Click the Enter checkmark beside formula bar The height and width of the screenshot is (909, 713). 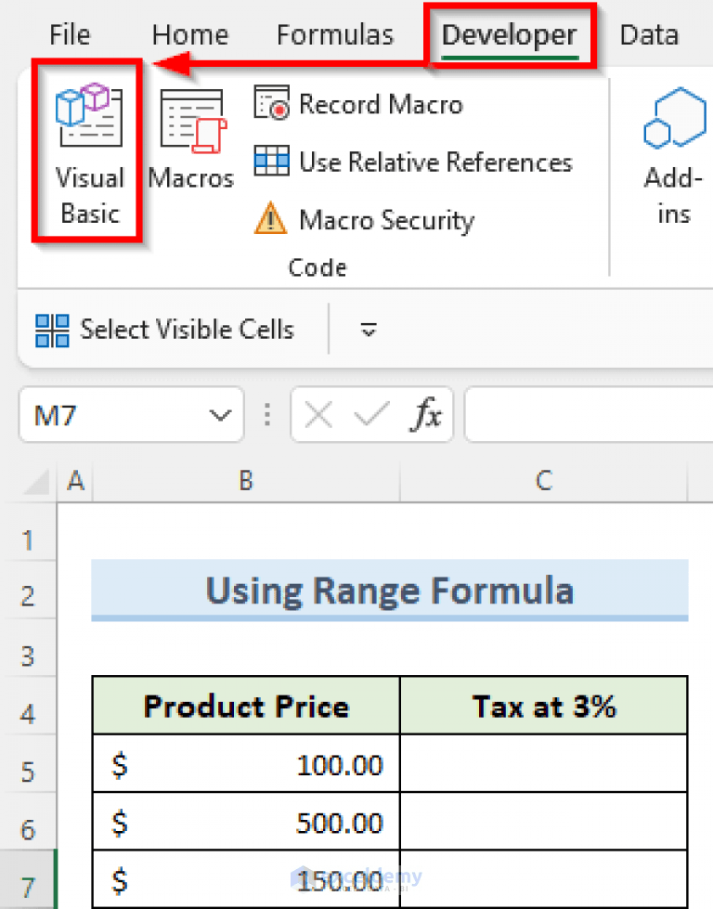point(370,415)
